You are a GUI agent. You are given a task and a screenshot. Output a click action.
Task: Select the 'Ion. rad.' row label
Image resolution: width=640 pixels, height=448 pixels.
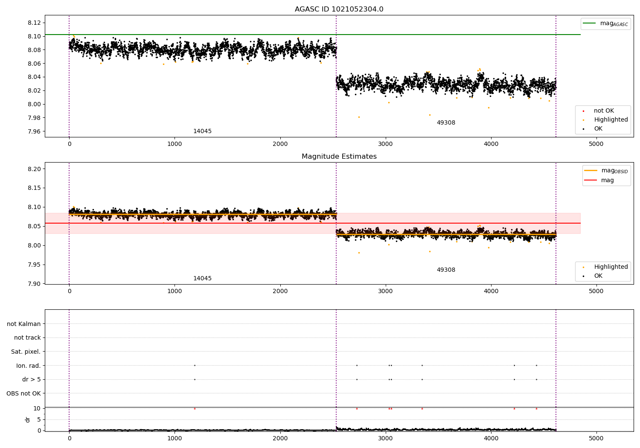(x=29, y=366)
